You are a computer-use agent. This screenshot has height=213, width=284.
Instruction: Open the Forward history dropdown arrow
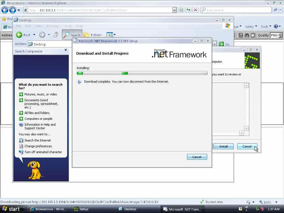49,35
